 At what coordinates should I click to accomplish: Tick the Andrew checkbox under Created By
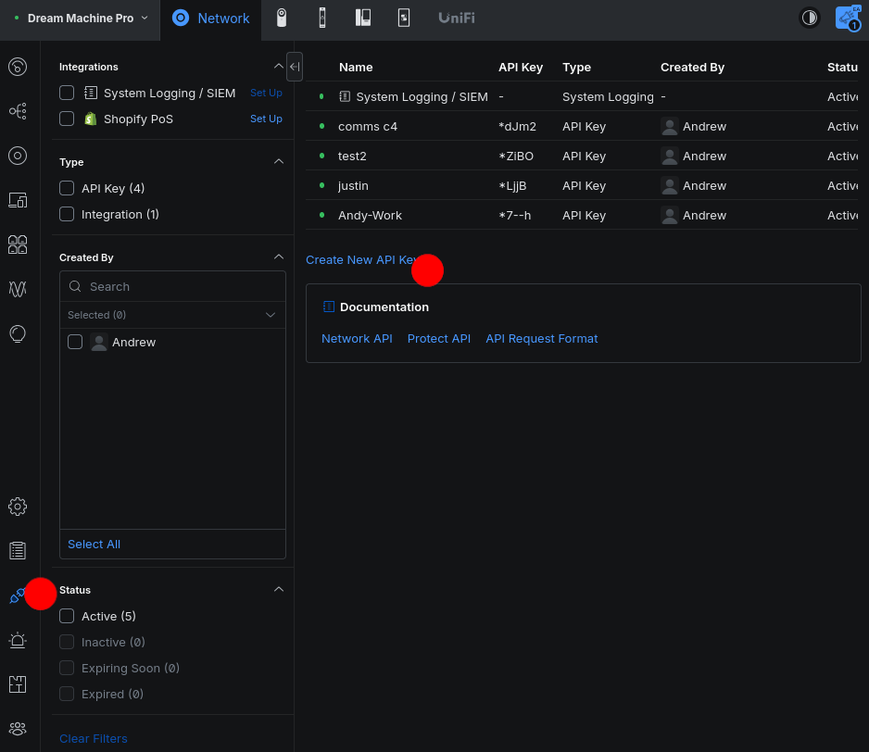75,342
